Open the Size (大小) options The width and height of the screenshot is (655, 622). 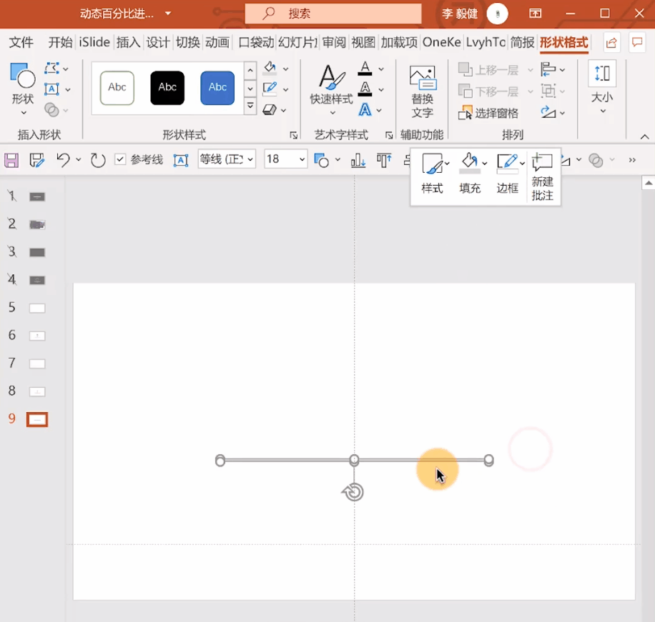tap(602, 88)
